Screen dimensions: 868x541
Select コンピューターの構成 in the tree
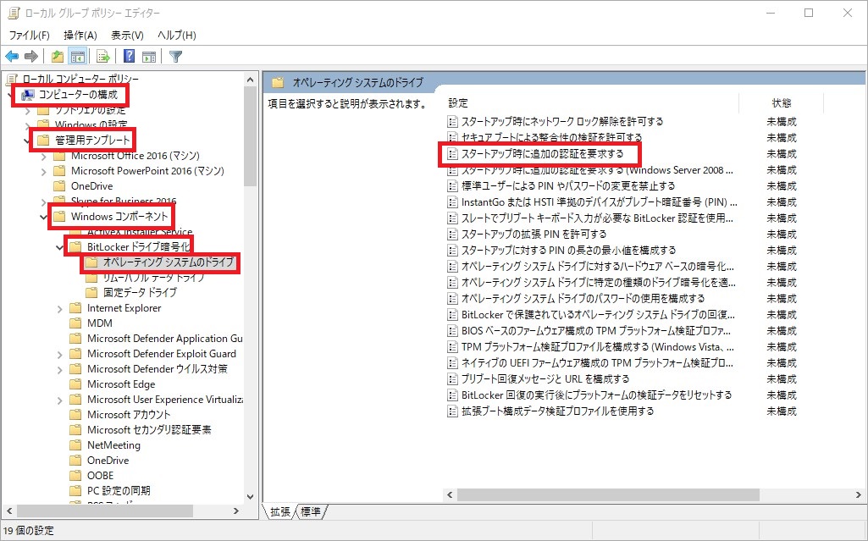78,95
